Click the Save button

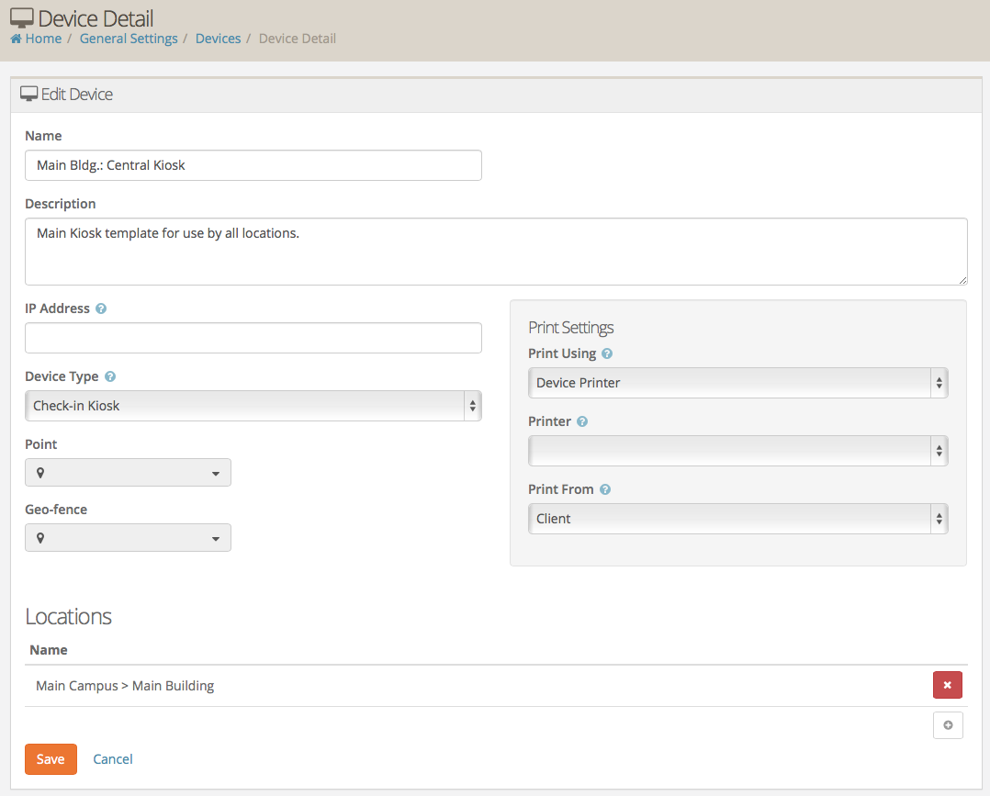(51, 758)
